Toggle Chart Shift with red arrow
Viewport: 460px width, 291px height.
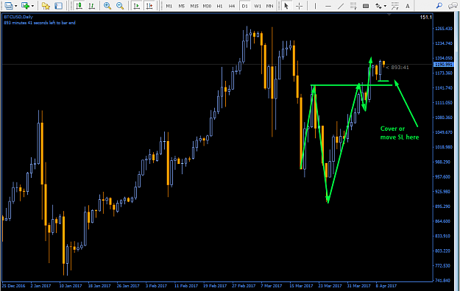(x=149, y=6)
